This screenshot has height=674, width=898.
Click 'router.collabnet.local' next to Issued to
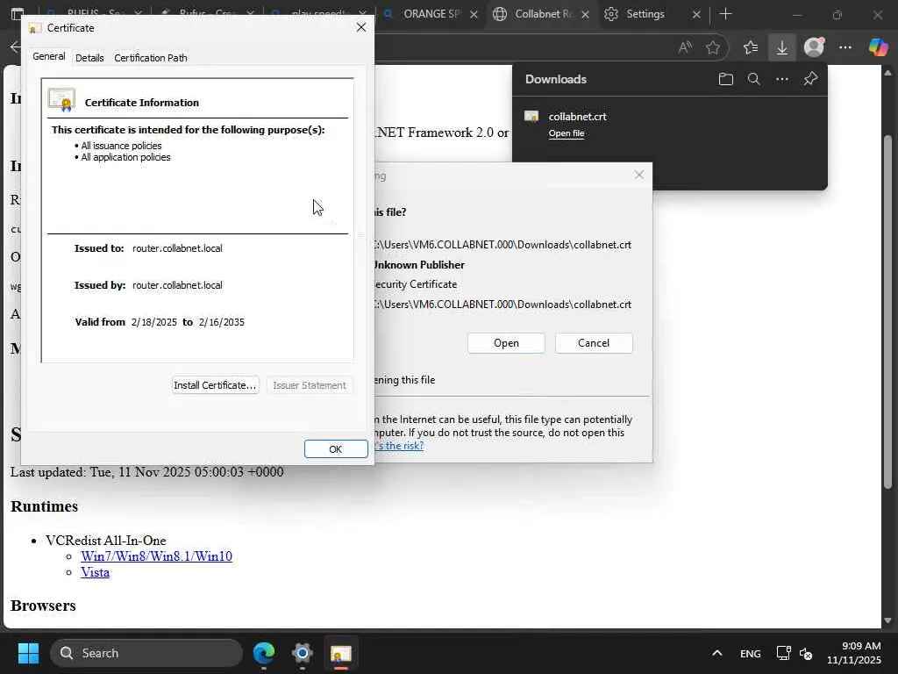177,248
